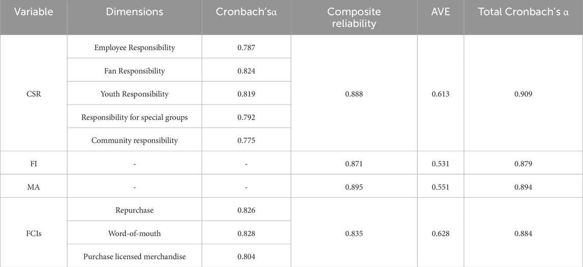Select the 0.909 total alpha value
583x267 pixels.
[523, 94]
